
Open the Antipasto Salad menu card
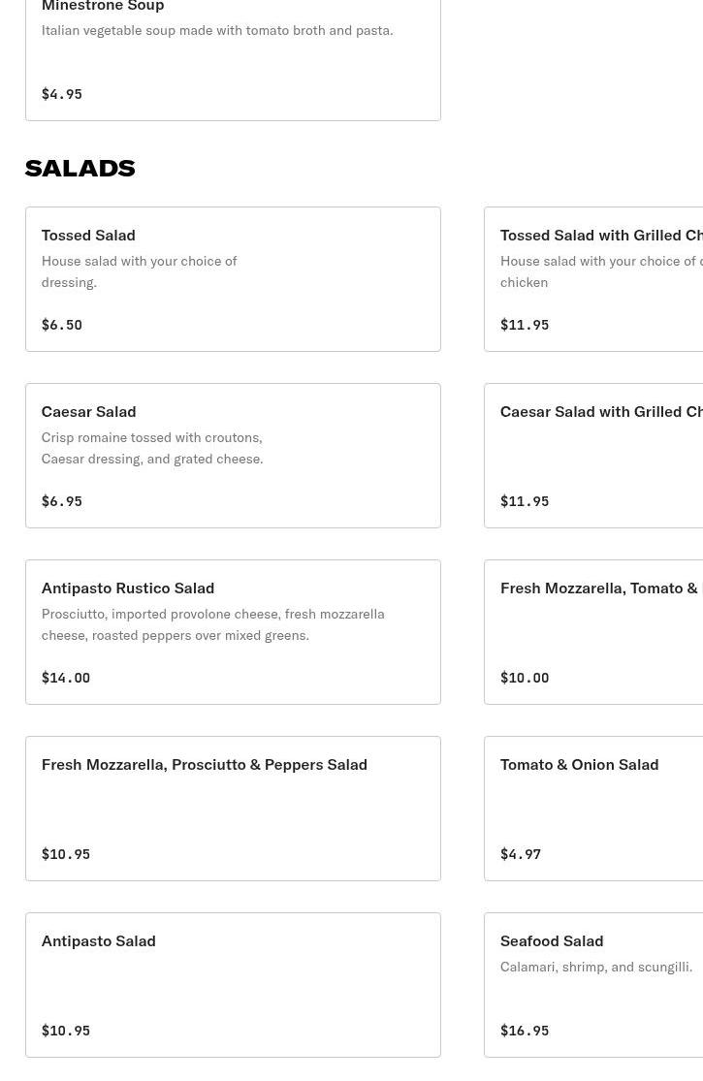point(233,985)
